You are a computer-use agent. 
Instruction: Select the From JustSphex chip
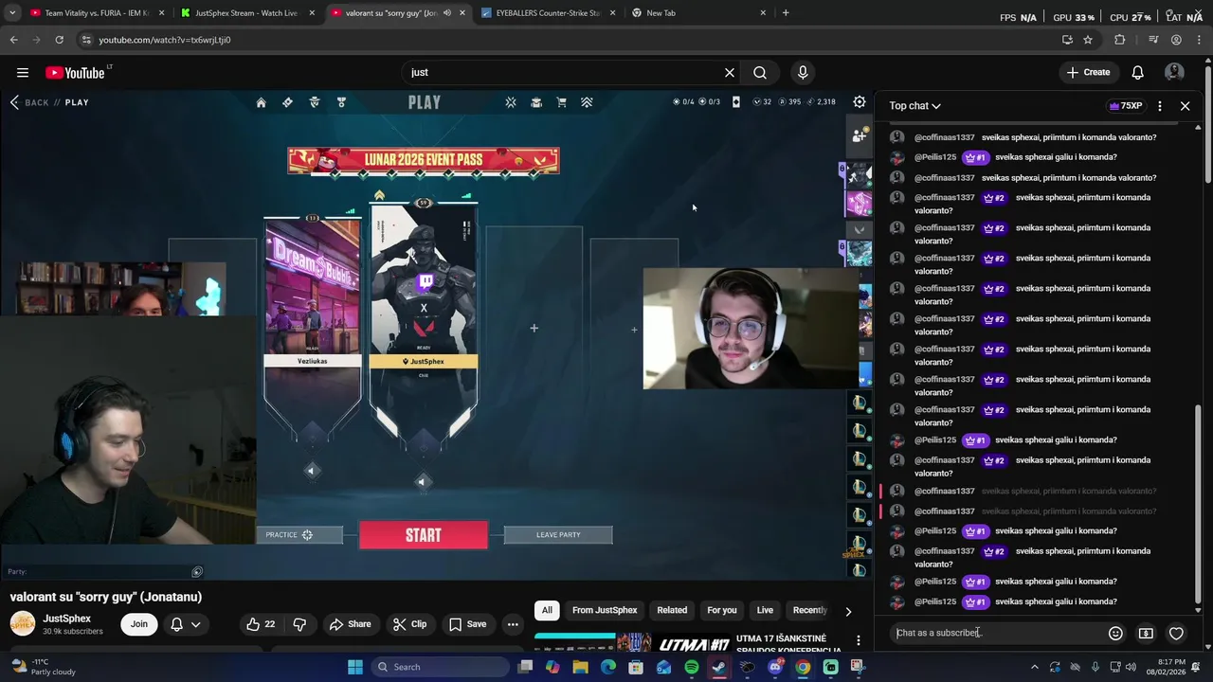[605, 610]
